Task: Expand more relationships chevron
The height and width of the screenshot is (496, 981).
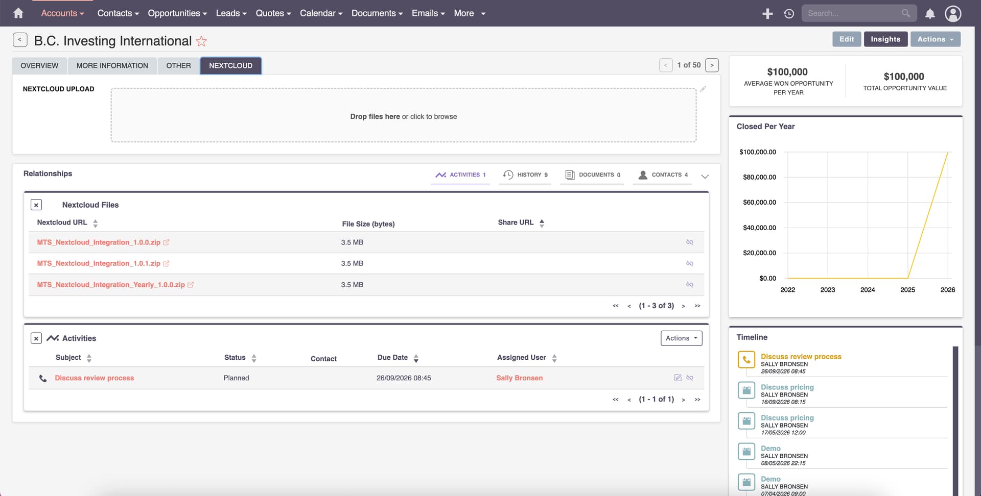Action: (705, 177)
